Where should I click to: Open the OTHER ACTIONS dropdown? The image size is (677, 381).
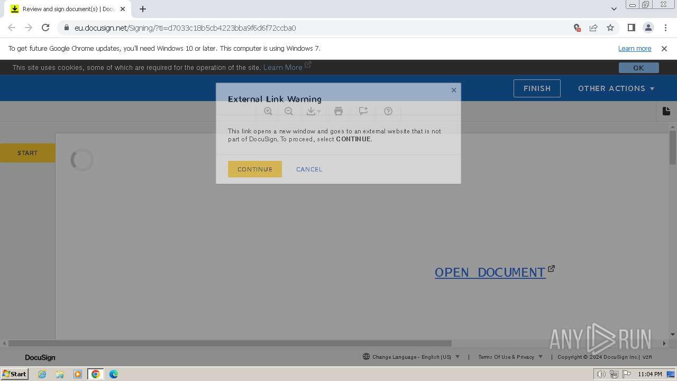[616, 88]
